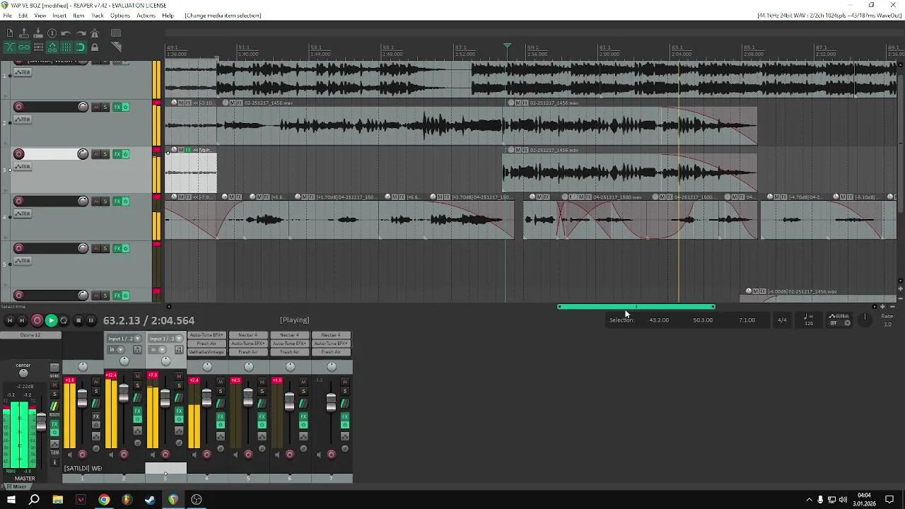This screenshot has height=509, width=905.
Task: Click the green horizontal timeline scrollbar
Action: [x=636, y=307]
